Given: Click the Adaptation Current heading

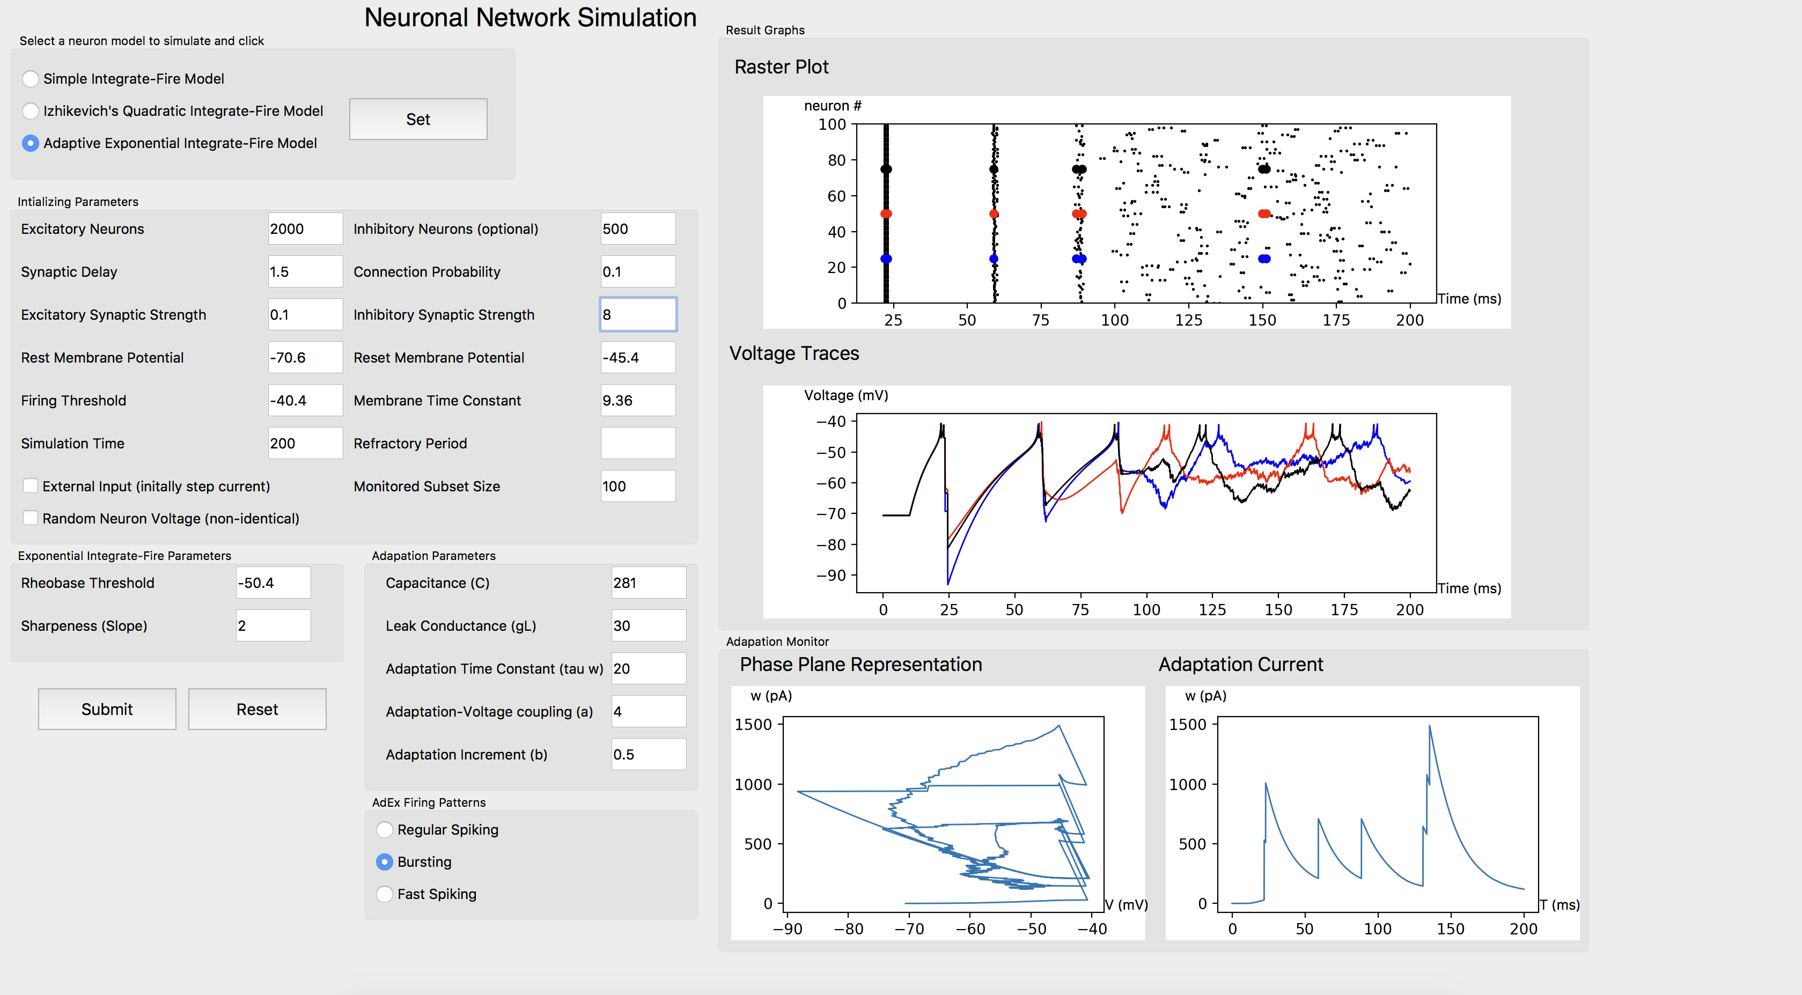Looking at the screenshot, I should [1241, 664].
